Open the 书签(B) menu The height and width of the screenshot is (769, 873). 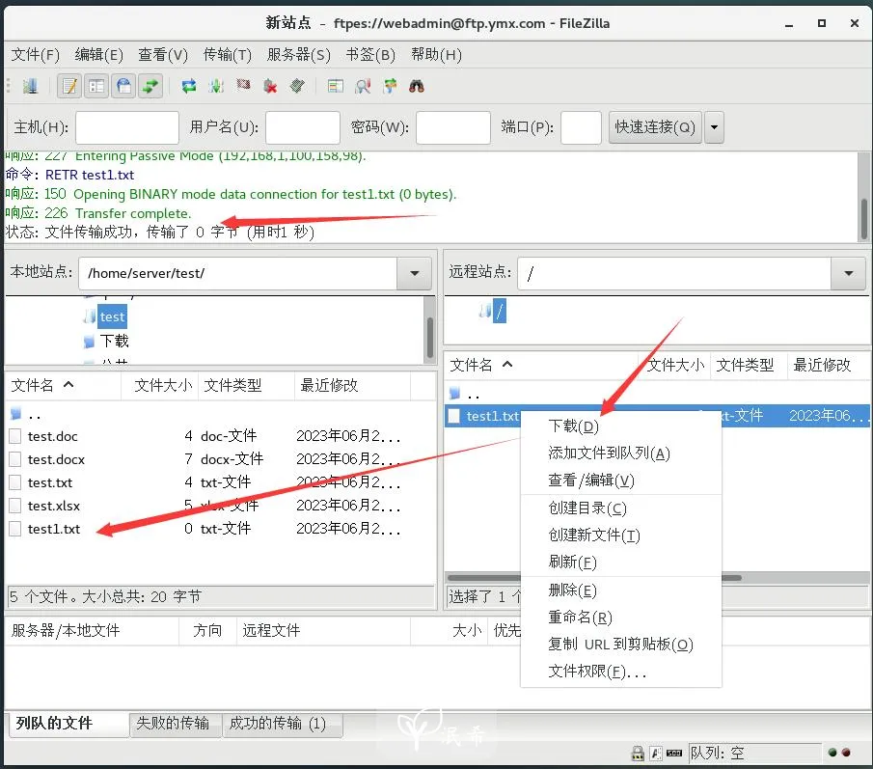(370, 55)
